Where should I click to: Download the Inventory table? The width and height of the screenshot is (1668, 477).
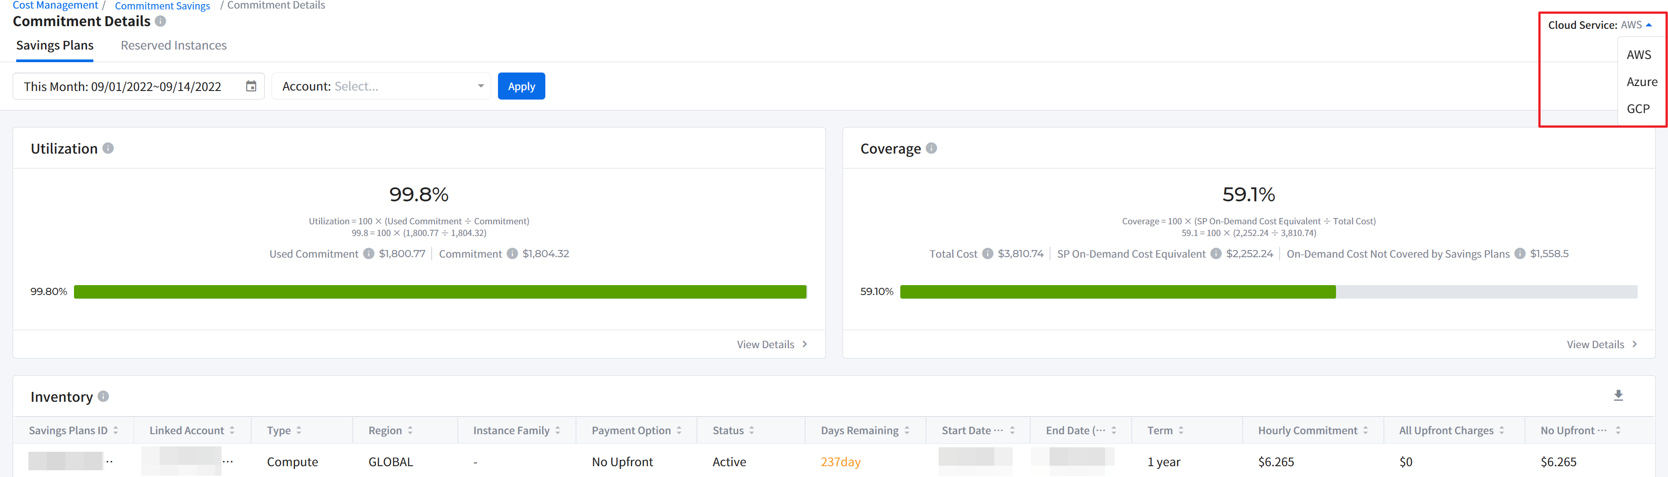click(1618, 395)
